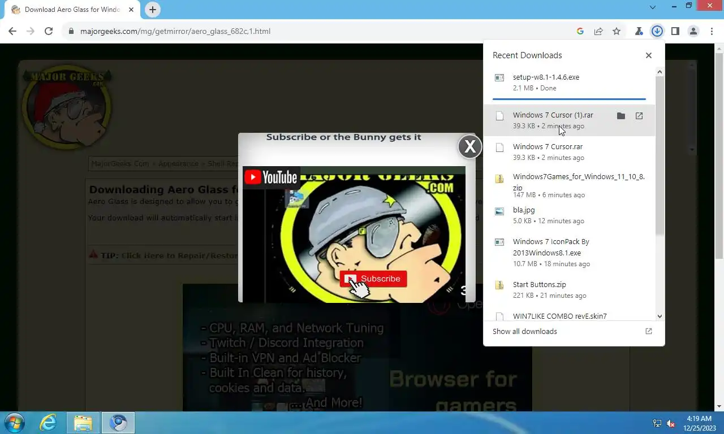Open the network tray icon
Viewport: 724px width, 434px height.
657,423
